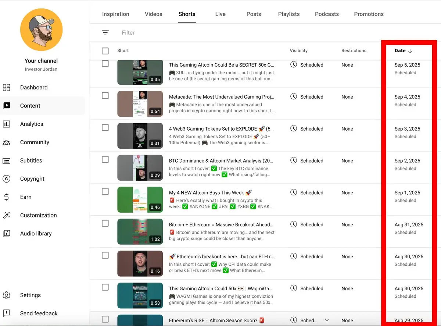
Task: Click the Send feedback exclamation icon
Action: (x=6, y=313)
